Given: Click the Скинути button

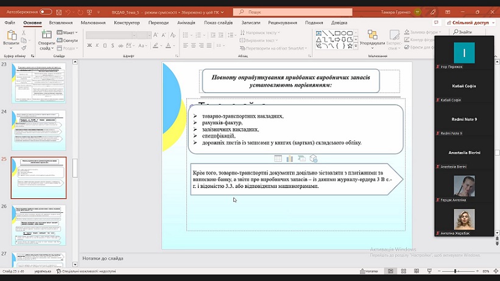Looking at the screenshot, I should tap(67, 41).
